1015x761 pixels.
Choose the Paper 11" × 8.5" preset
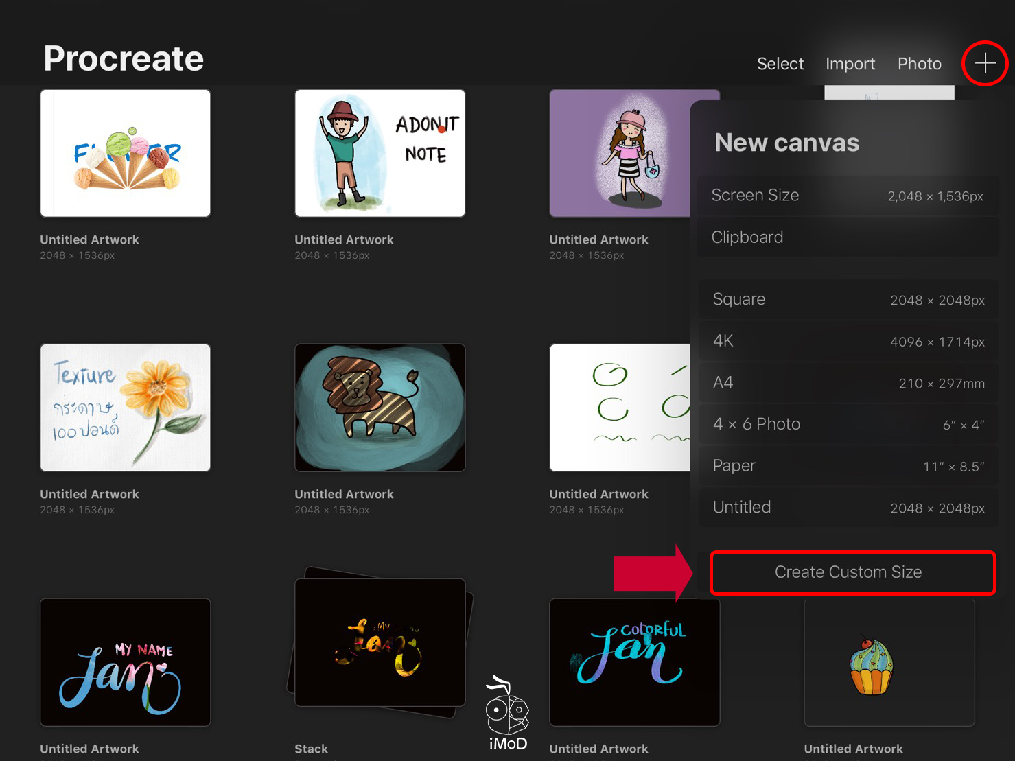848,466
